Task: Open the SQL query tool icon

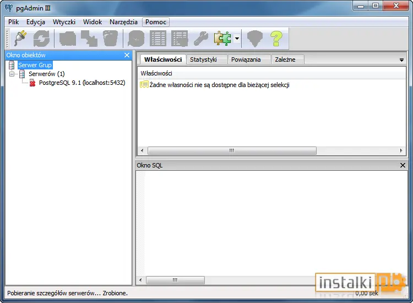Action: coord(136,39)
